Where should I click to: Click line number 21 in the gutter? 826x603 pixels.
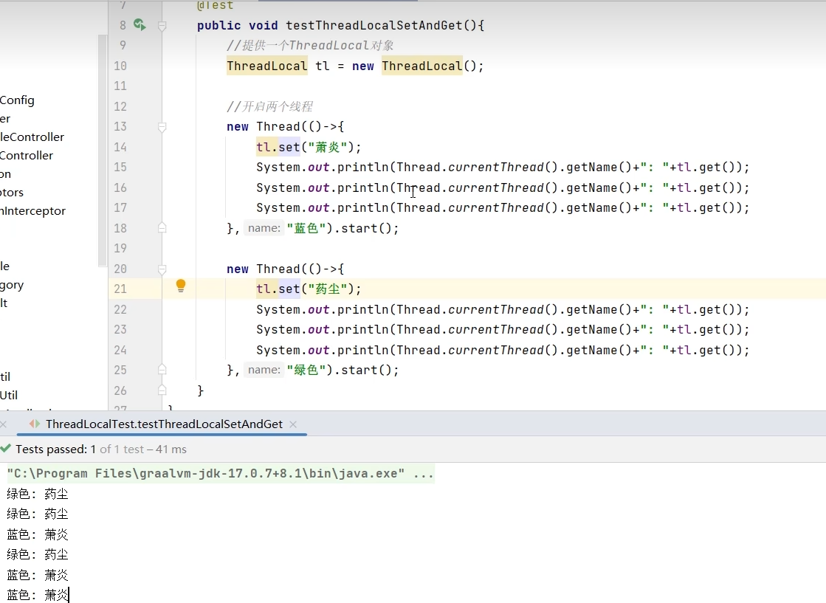pyautogui.click(x=120, y=289)
